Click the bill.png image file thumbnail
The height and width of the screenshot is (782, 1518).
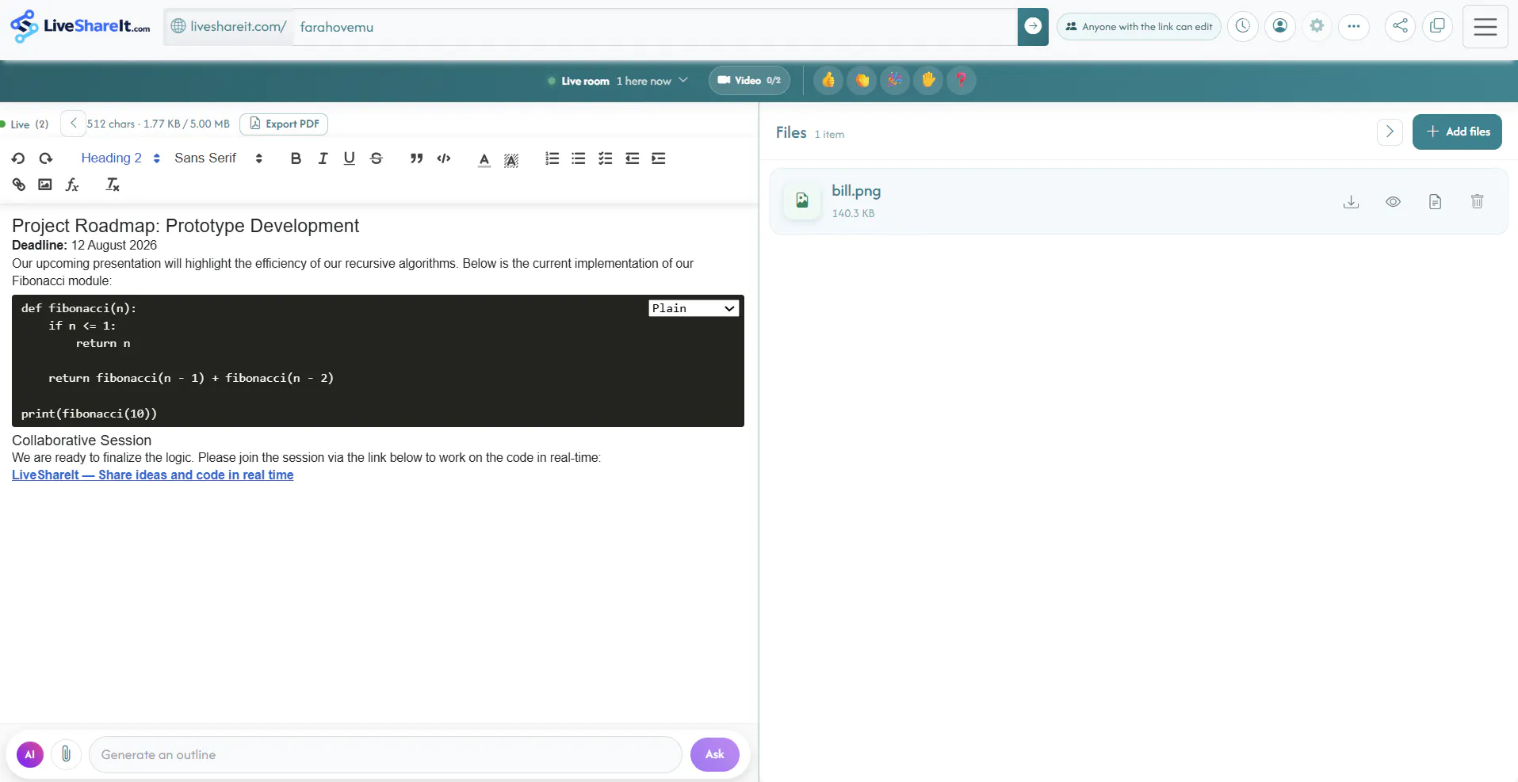802,200
